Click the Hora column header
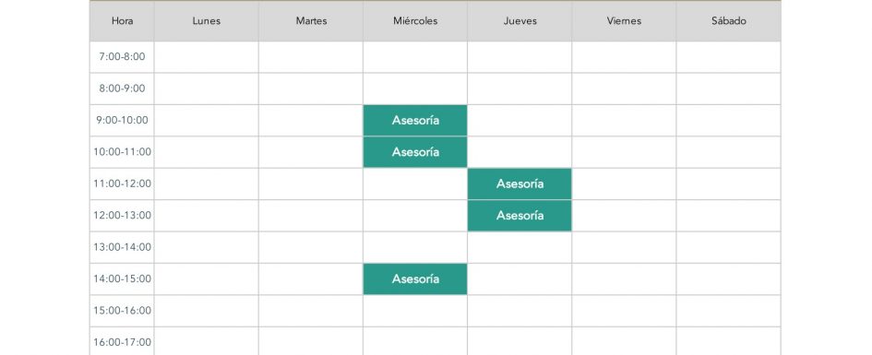Image resolution: width=872 pixels, height=355 pixels. click(122, 21)
